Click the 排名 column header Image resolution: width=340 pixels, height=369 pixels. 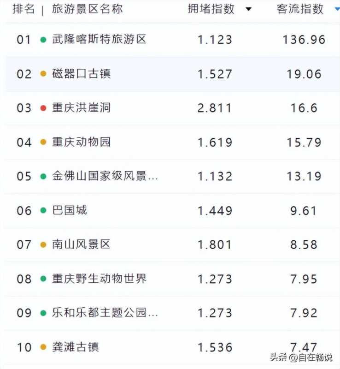pos(23,9)
